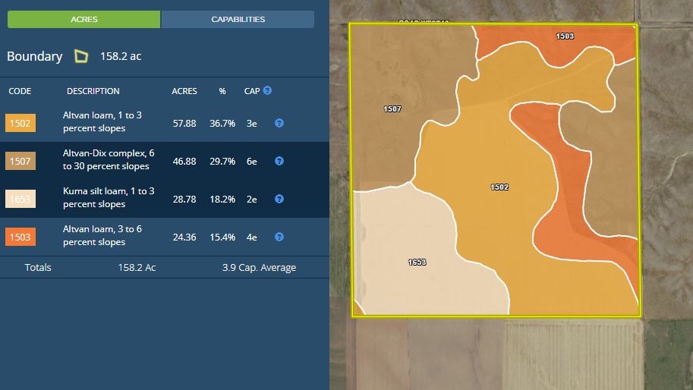
Task: Select the Altvan-Dix complex description
Action: pyautogui.click(x=106, y=160)
